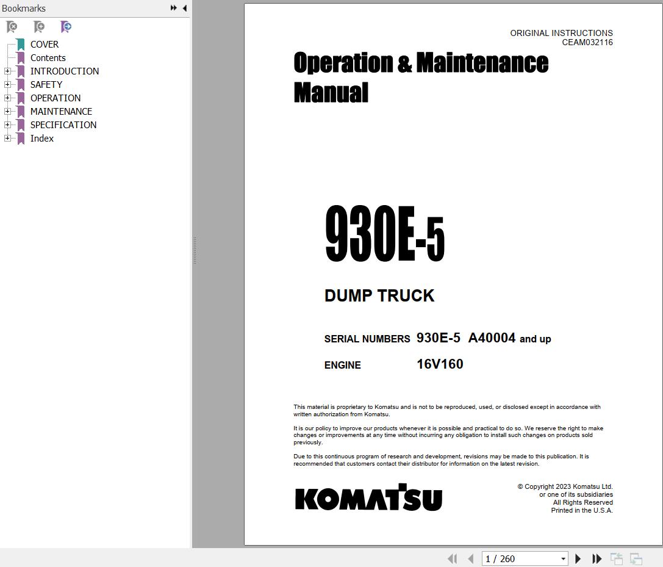663x567 pixels.
Task: Click the 930E-5 model title
Action: [385, 234]
